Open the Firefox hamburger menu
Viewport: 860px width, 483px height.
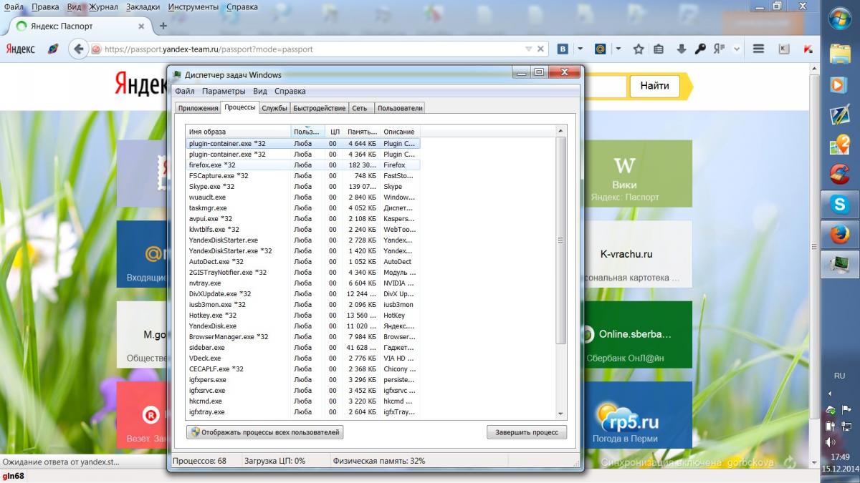[758, 49]
